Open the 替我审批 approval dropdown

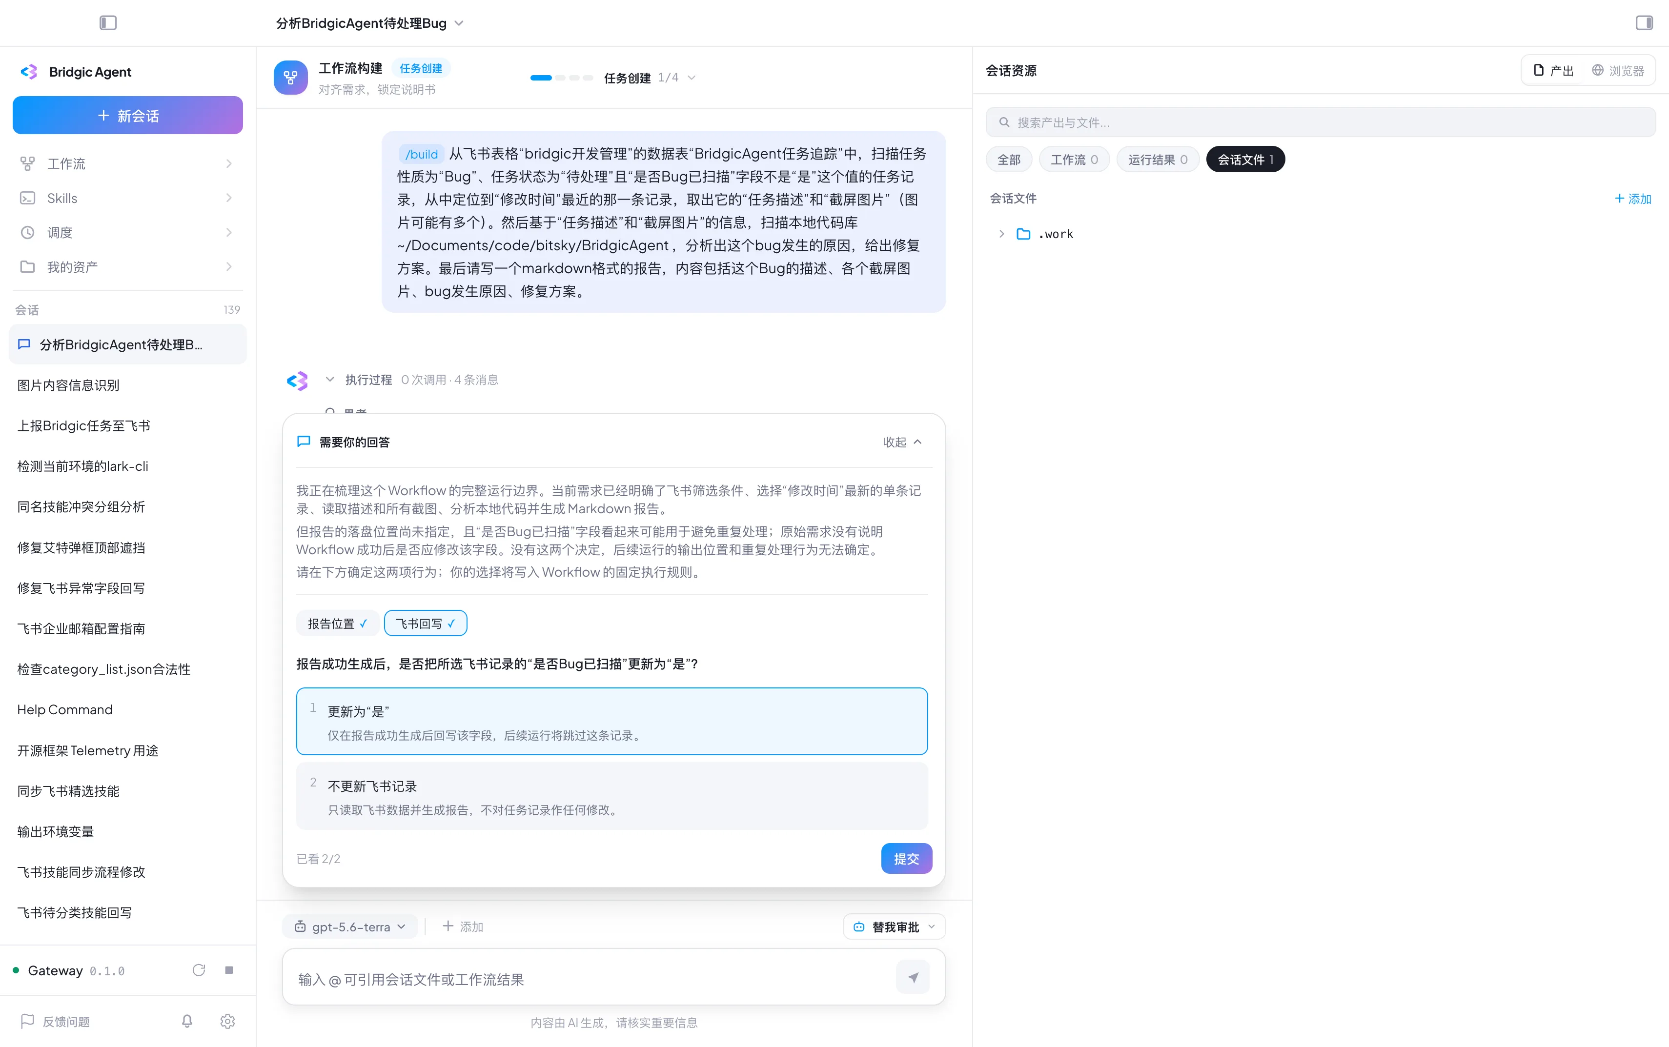pyautogui.click(x=894, y=926)
